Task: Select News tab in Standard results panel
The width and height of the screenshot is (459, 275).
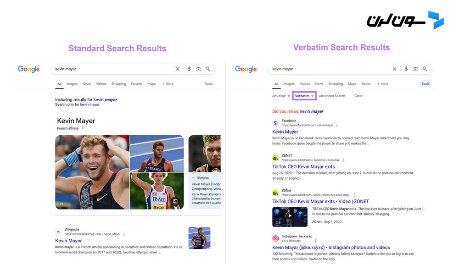Action: tap(87, 84)
